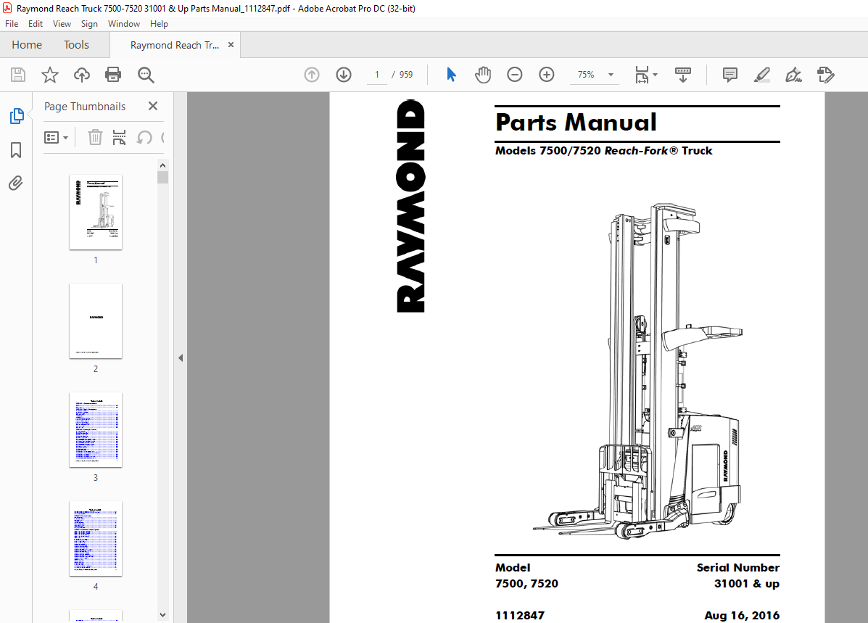Screen dimensions: 868x623
Task: Select the Highlight text tool
Action: click(x=761, y=75)
